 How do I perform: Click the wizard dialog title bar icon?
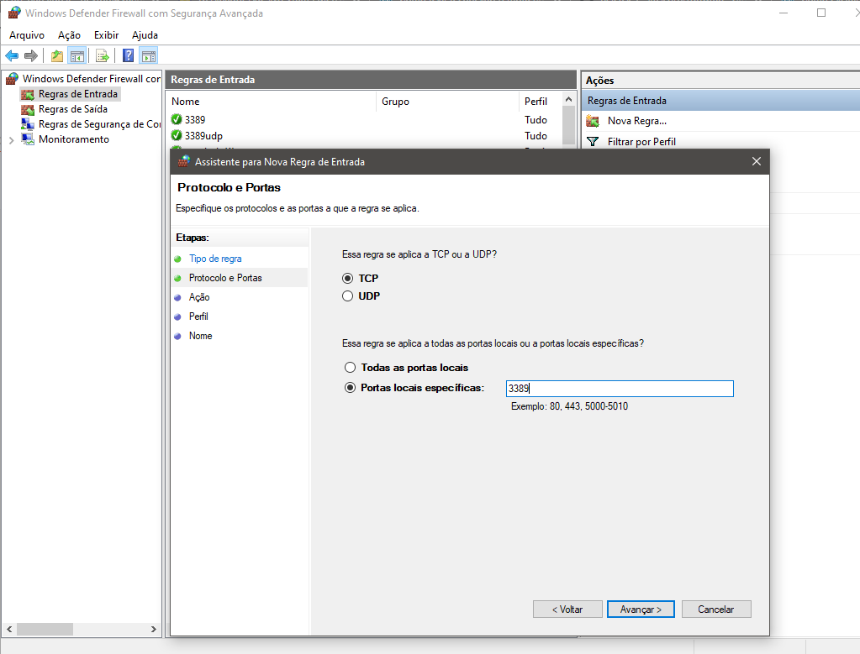tap(184, 161)
